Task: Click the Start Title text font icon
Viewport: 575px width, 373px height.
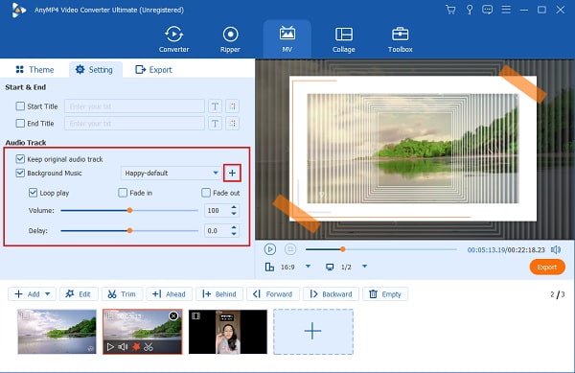Action: 215,106
